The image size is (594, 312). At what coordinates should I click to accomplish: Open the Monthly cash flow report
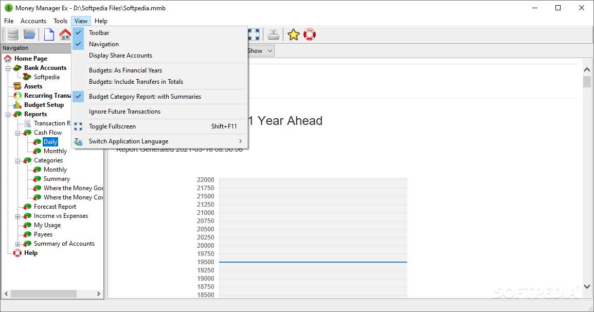[x=56, y=151]
